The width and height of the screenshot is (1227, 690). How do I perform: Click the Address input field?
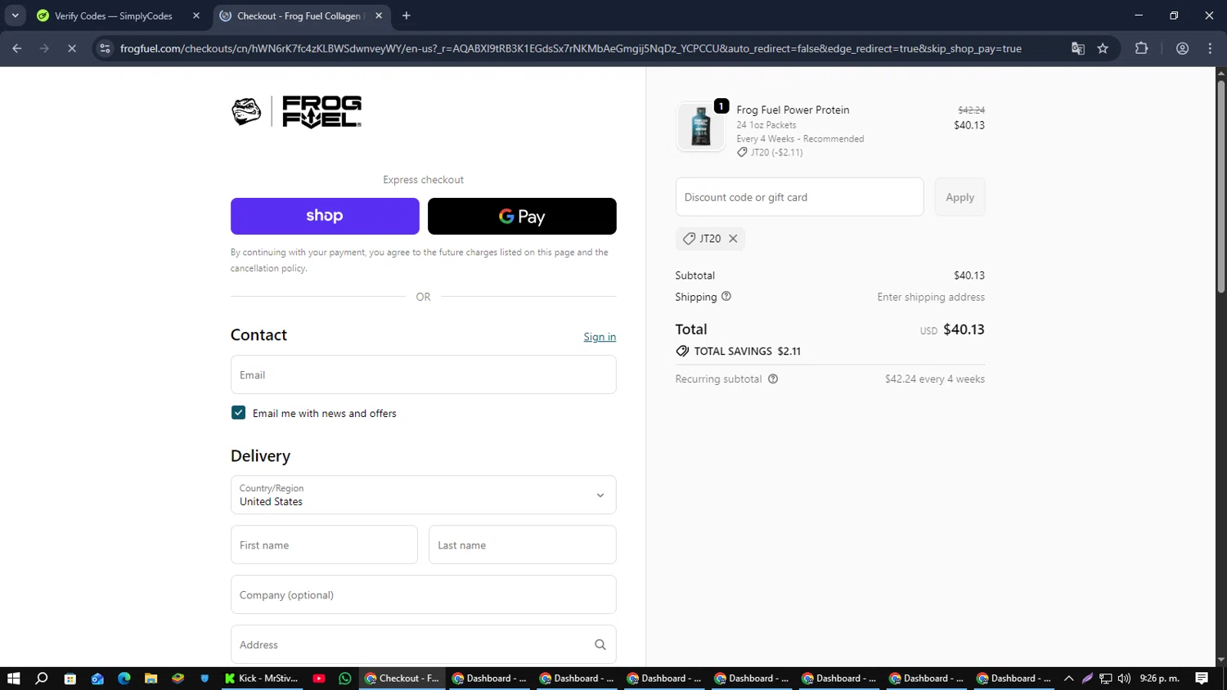[423, 644]
